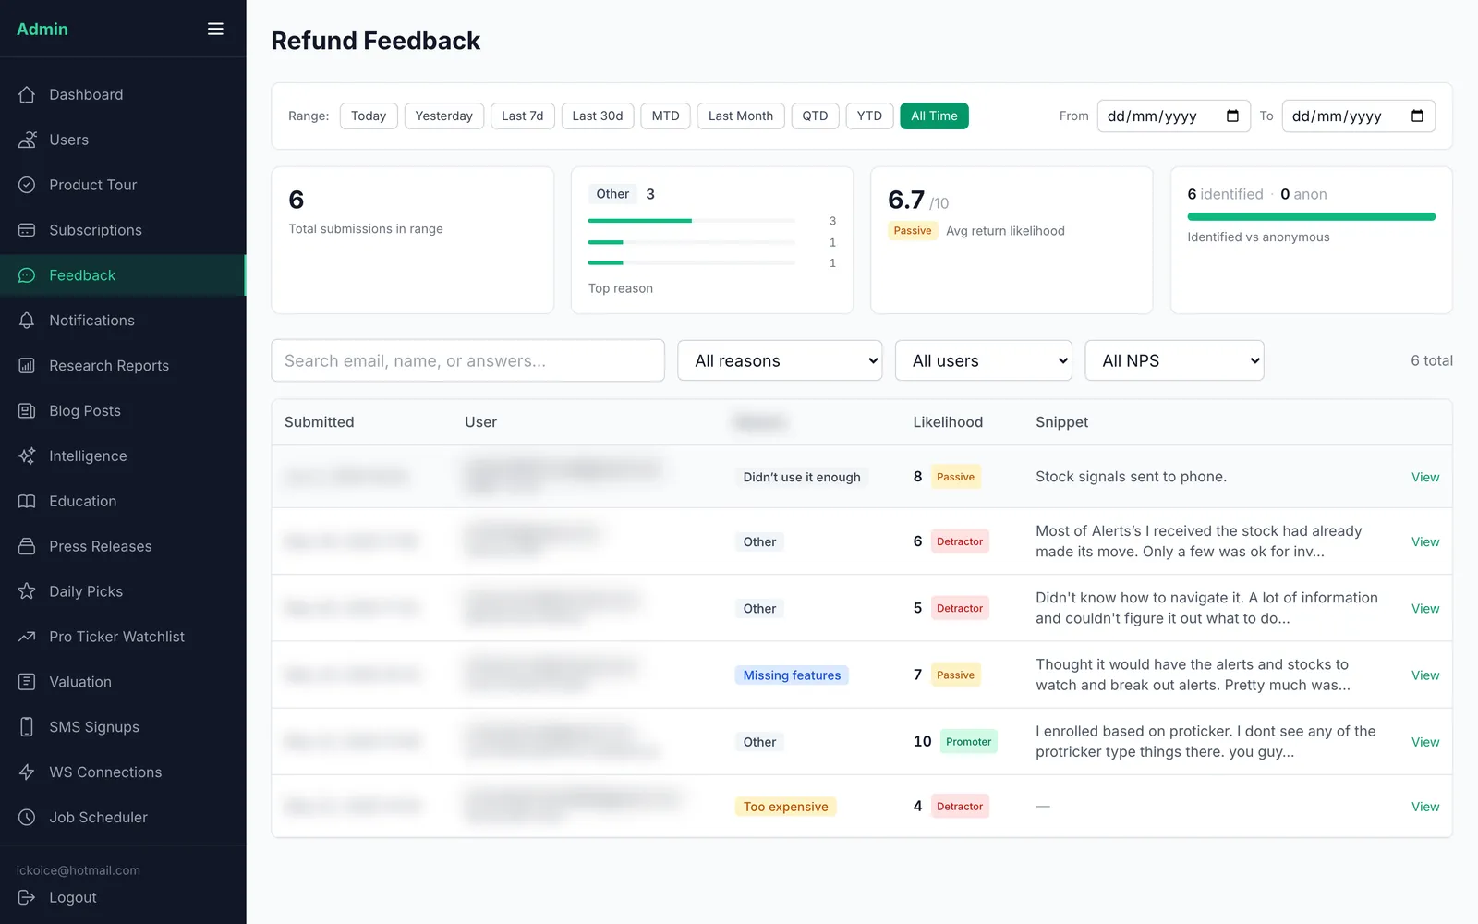Go to the Subscriptions page
The height and width of the screenshot is (924, 1478).
(x=123, y=230)
